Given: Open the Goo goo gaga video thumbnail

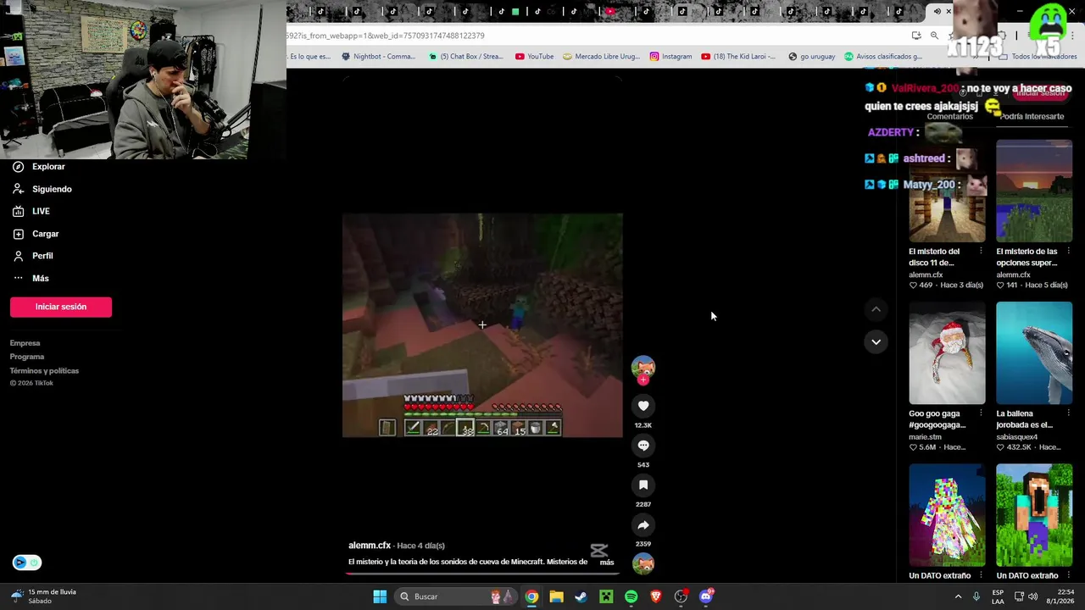Looking at the screenshot, I should click(947, 353).
